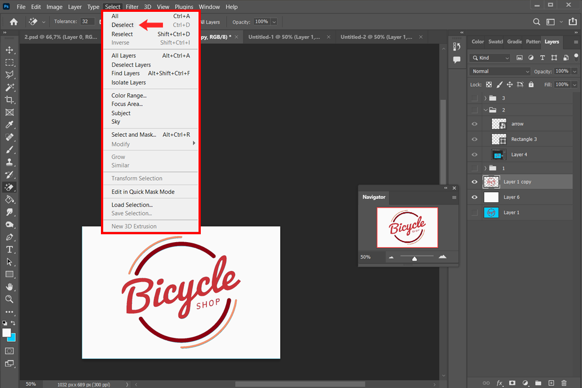Select the Clone Stamp tool

pyautogui.click(x=10, y=162)
